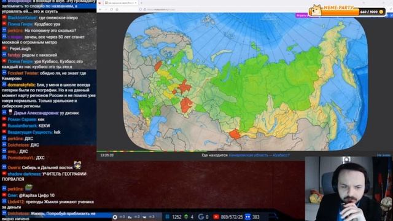
Task: Click the browser reload button
Action: pos(112,9)
